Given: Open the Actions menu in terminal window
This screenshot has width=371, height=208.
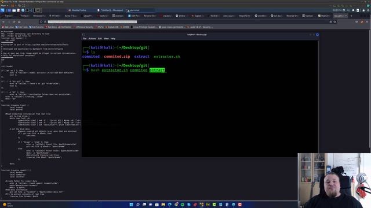Looking at the screenshot, I should 92,39.
